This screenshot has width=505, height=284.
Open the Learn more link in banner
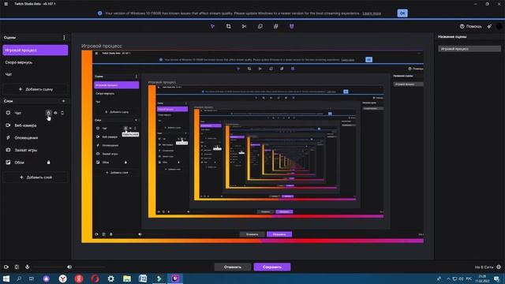coord(372,13)
